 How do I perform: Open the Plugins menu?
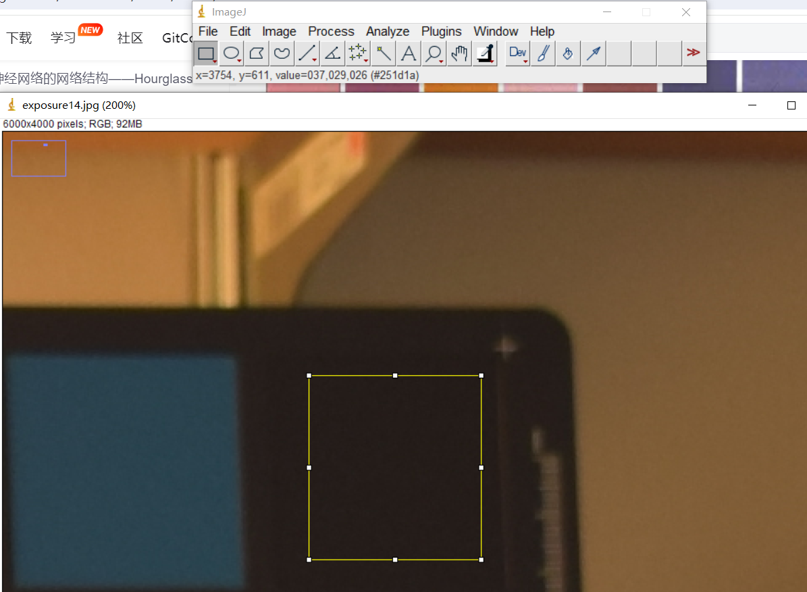point(441,32)
